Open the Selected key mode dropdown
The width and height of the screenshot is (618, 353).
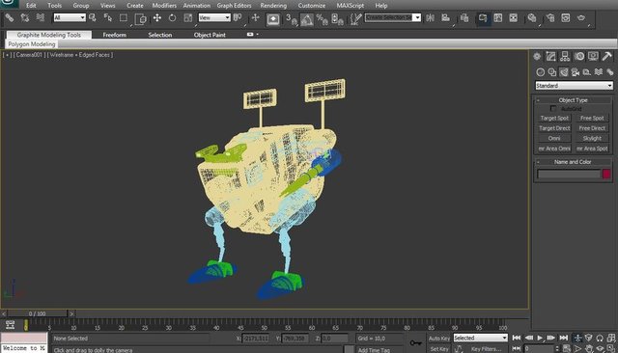(x=480, y=338)
